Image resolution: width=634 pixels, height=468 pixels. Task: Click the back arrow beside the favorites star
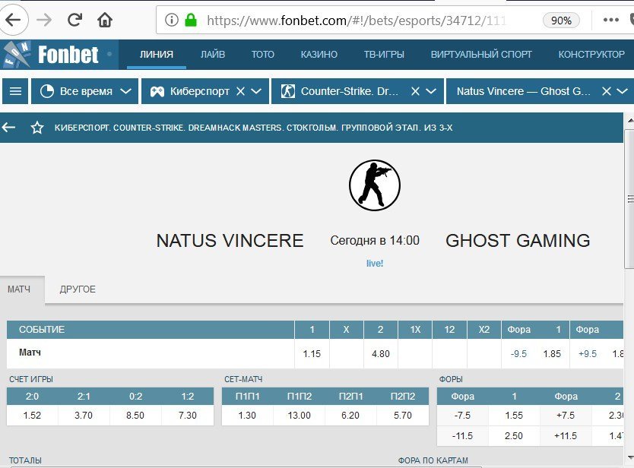[8, 128]
